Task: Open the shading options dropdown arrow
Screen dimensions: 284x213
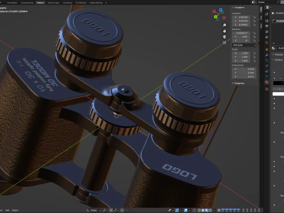Action: click(214, 210)
